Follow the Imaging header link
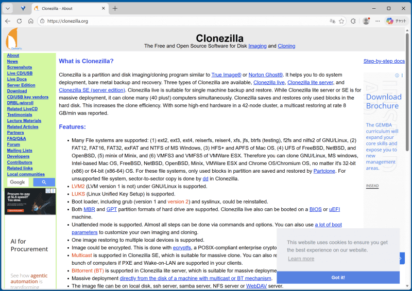This screenshot has height=291, width=412. coord(257,46)
